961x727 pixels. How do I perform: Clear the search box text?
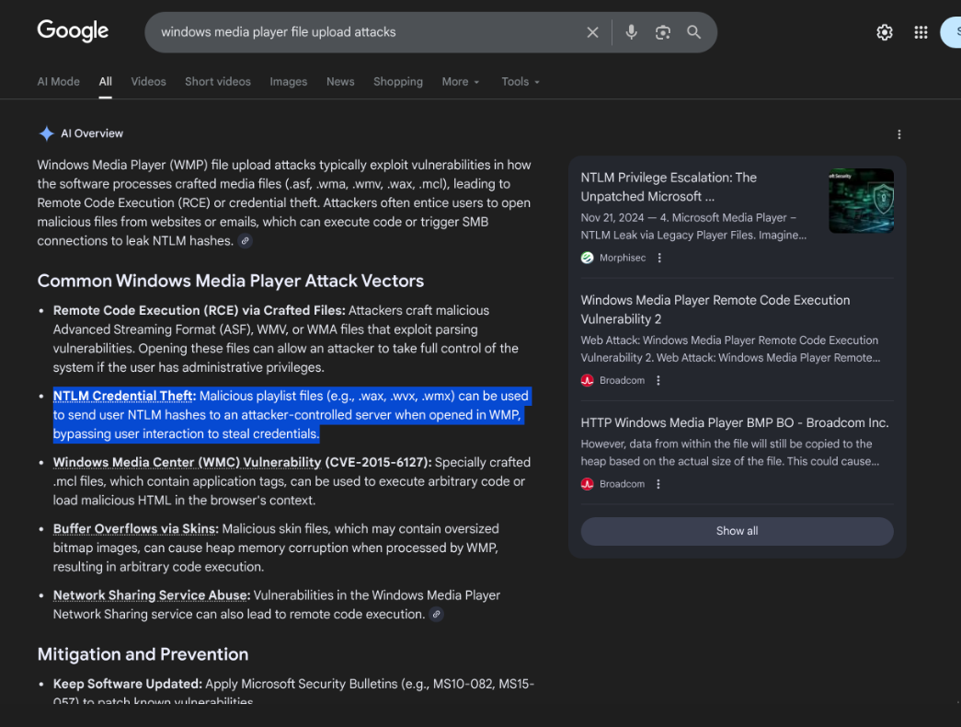tap(592, 32)
